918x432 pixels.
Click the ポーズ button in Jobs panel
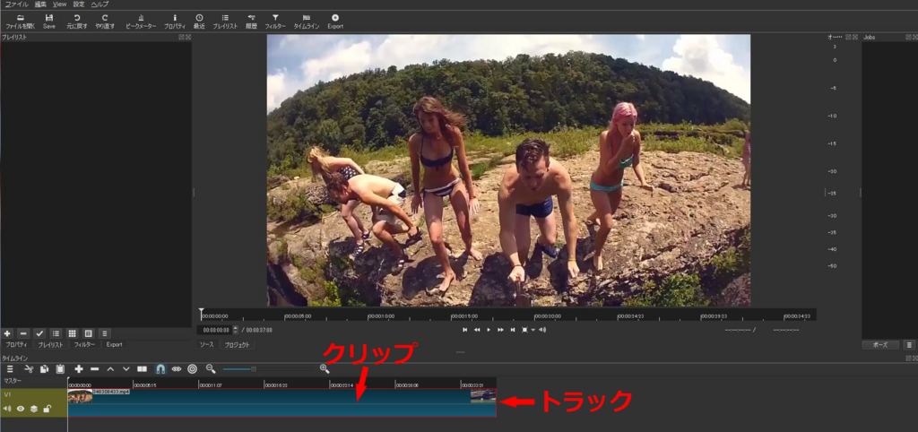point(880,345)
